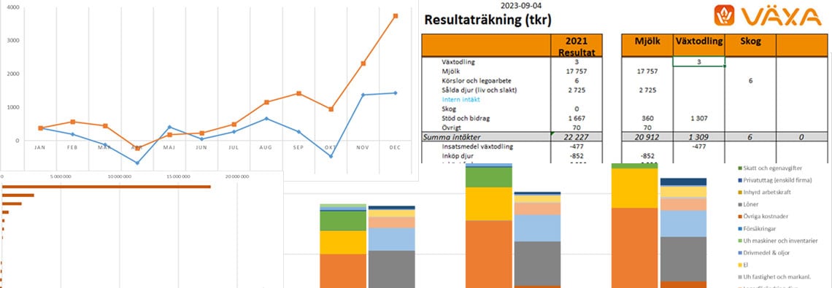Image resolution: width=832 pixels, height=288 pixels.
Task: Select the orange line DEC data point
Action: click(396, 16)
